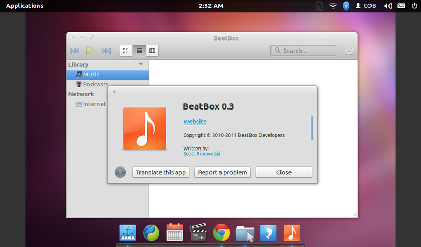421x247 pixels.
Task: Open the Applications menu
Action: 25,6
